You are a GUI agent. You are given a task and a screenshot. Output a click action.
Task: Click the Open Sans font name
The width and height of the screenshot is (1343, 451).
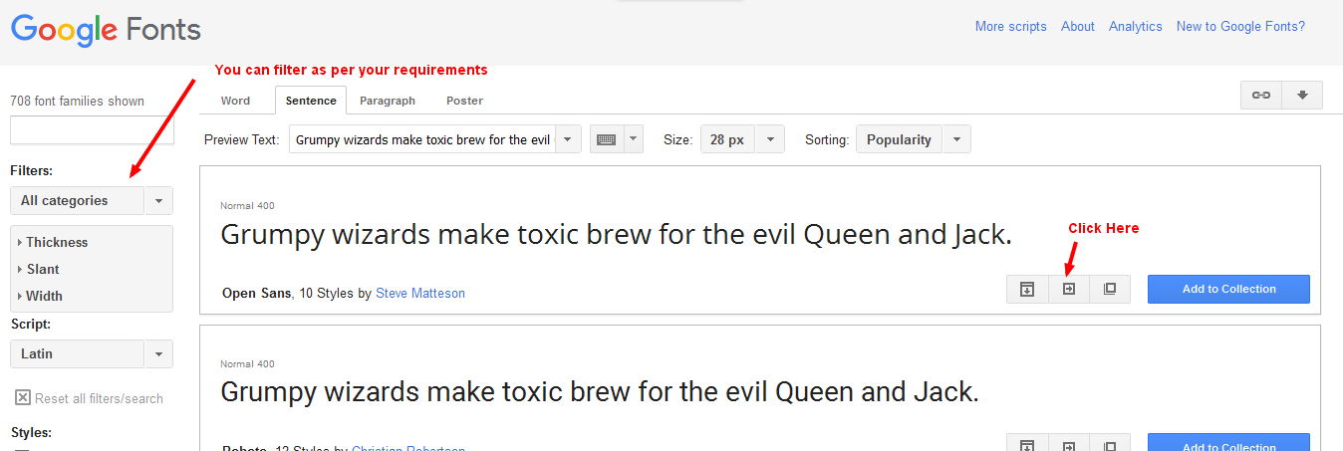(x=257, y=293)
